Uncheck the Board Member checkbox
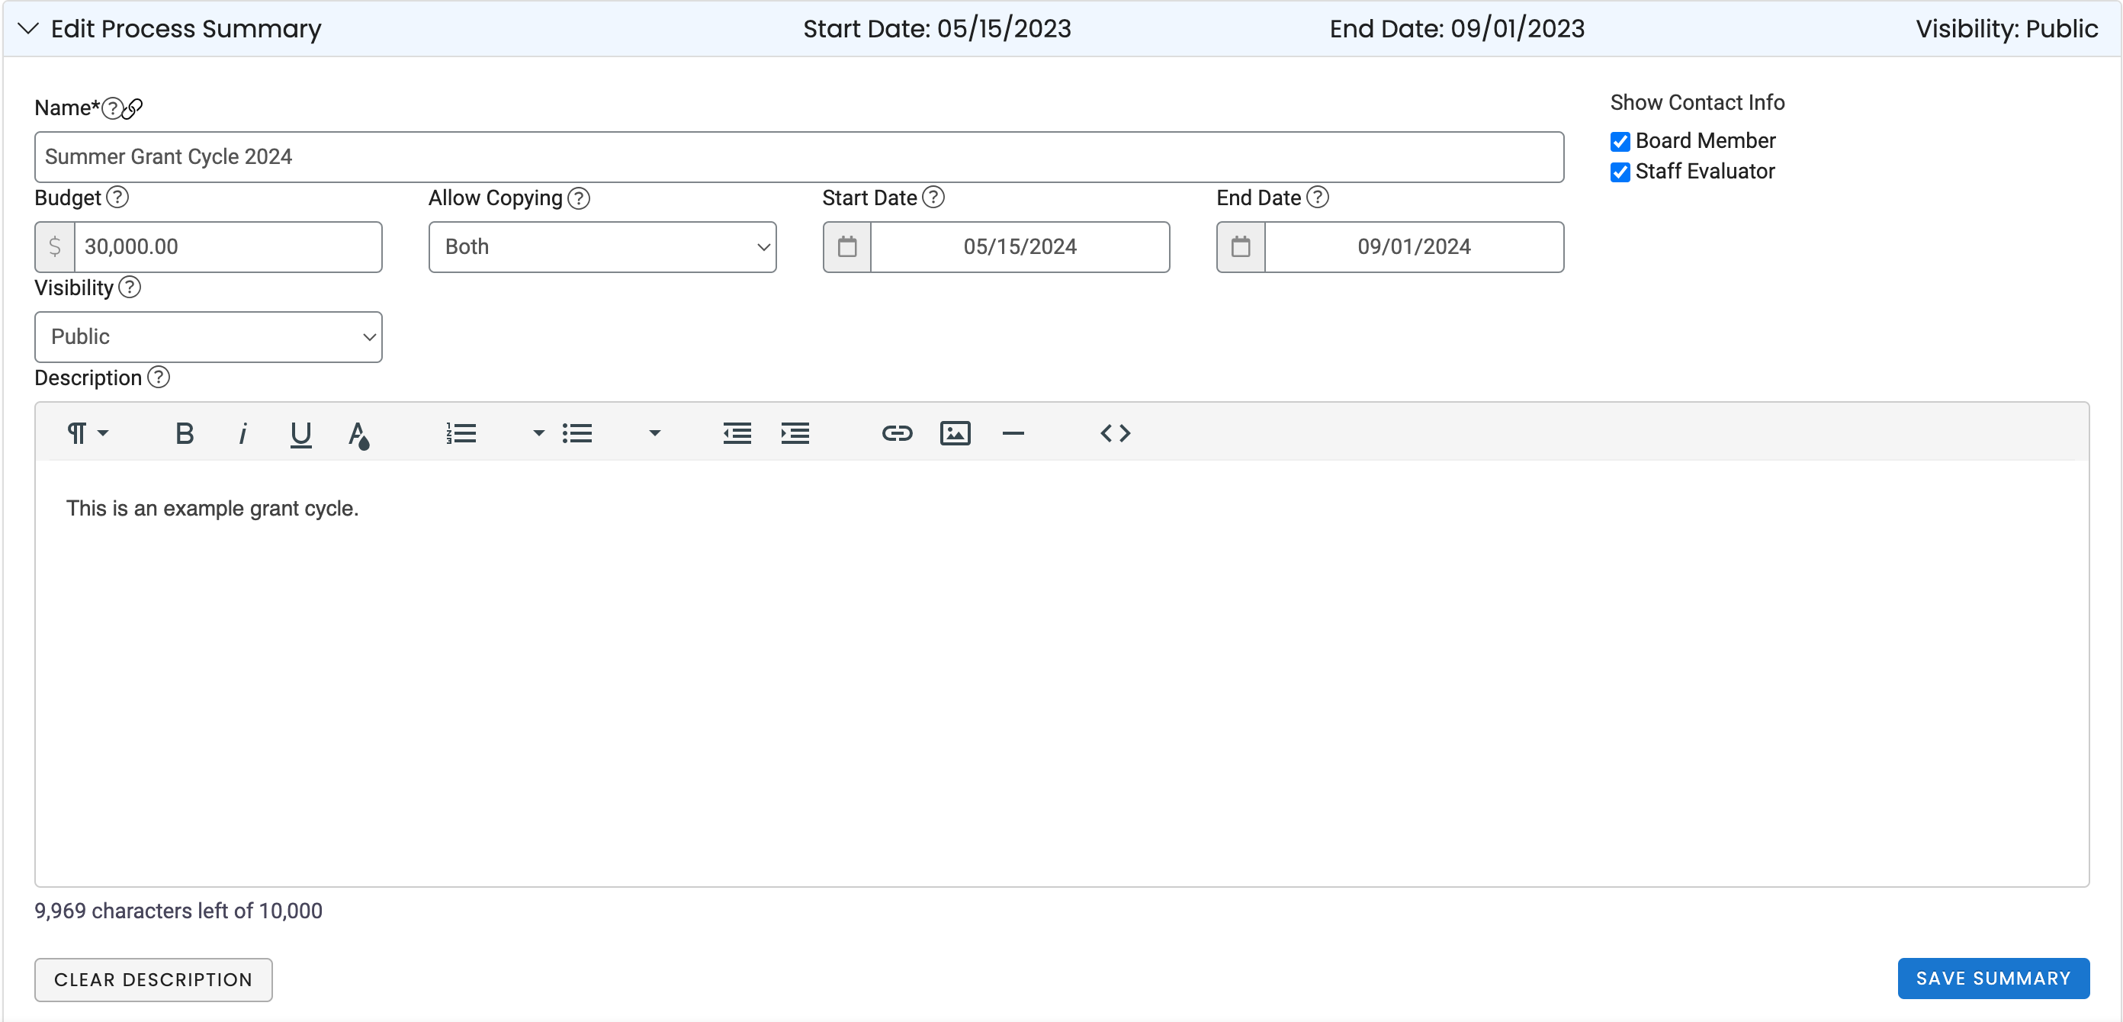Viewport: 2123px width, 1022px height. (1620, 141)
